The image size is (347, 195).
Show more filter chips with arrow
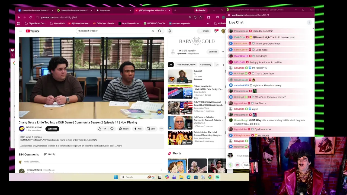pos(223,65)
